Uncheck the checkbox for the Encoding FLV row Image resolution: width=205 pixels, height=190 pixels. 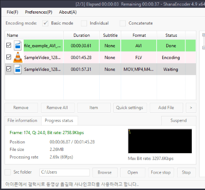coord(9,57)
